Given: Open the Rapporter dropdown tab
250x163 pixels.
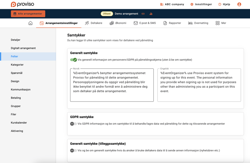Looking at the screenshot, I should (172, 23).
